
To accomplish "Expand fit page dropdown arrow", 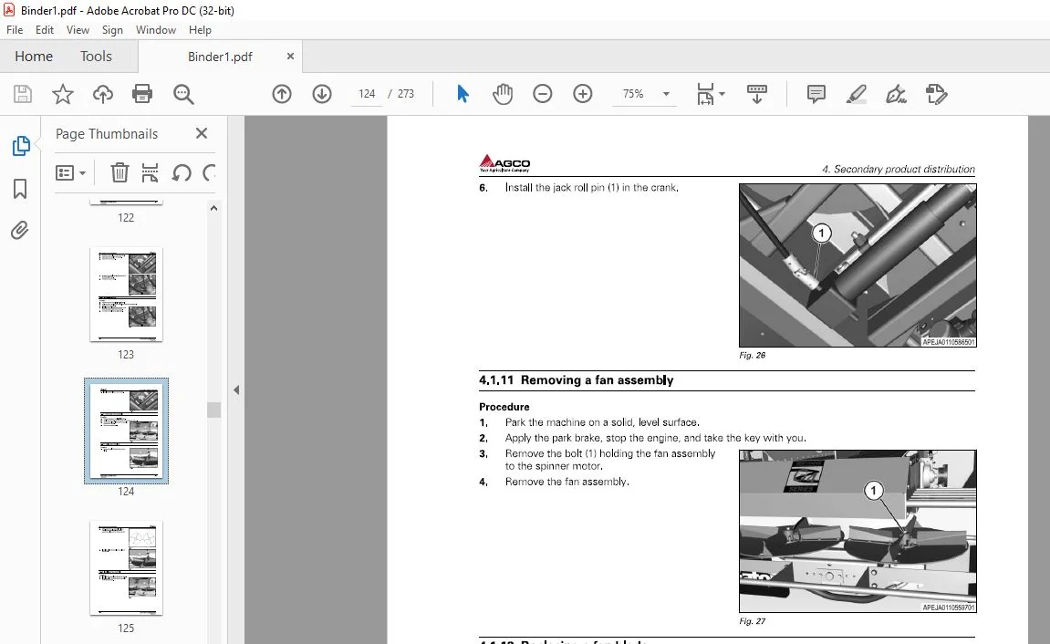I will tap(722, 94).
